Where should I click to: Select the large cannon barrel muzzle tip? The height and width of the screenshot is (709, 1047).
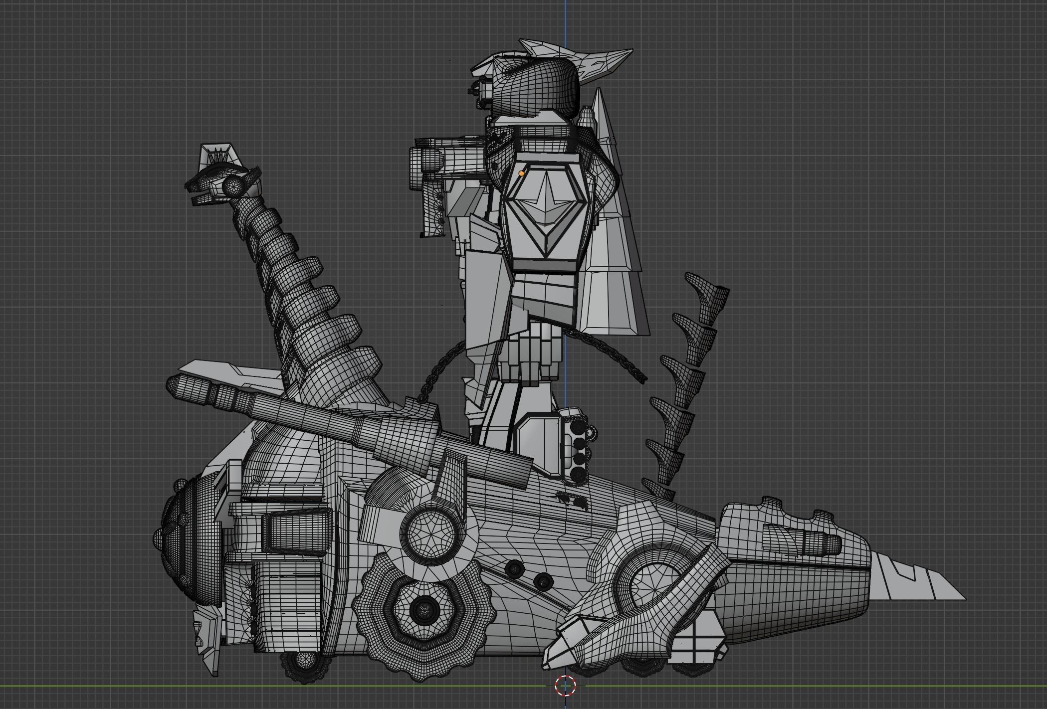(x=174, y=386)
